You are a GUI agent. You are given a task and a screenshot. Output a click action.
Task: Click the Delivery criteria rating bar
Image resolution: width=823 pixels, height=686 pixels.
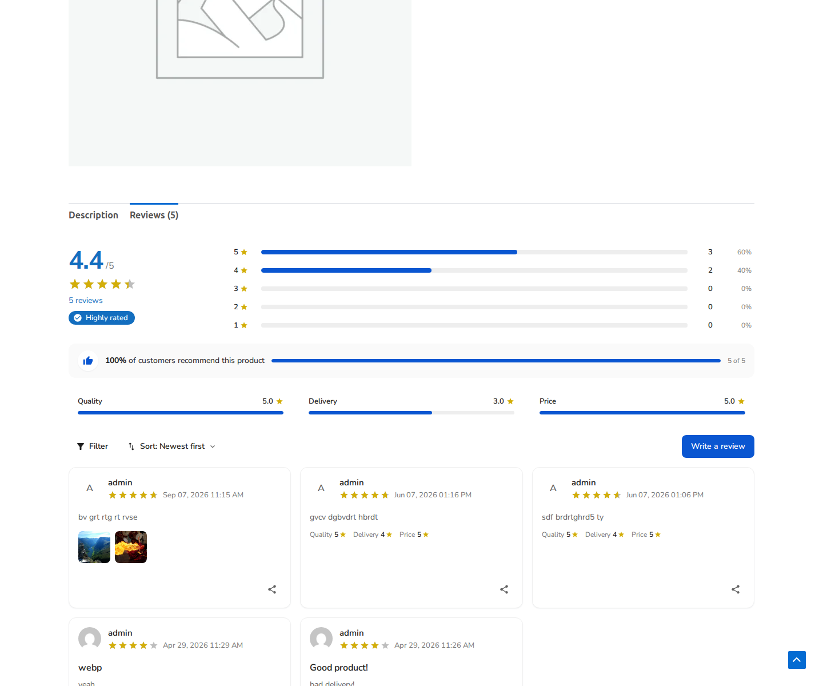[x=411, y=413]
